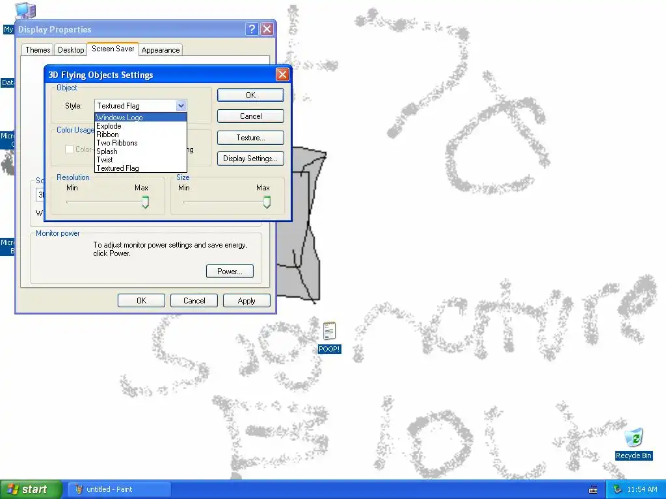
Task: Click the Resolution slider thumb
Action: click(x=145, y=203)
